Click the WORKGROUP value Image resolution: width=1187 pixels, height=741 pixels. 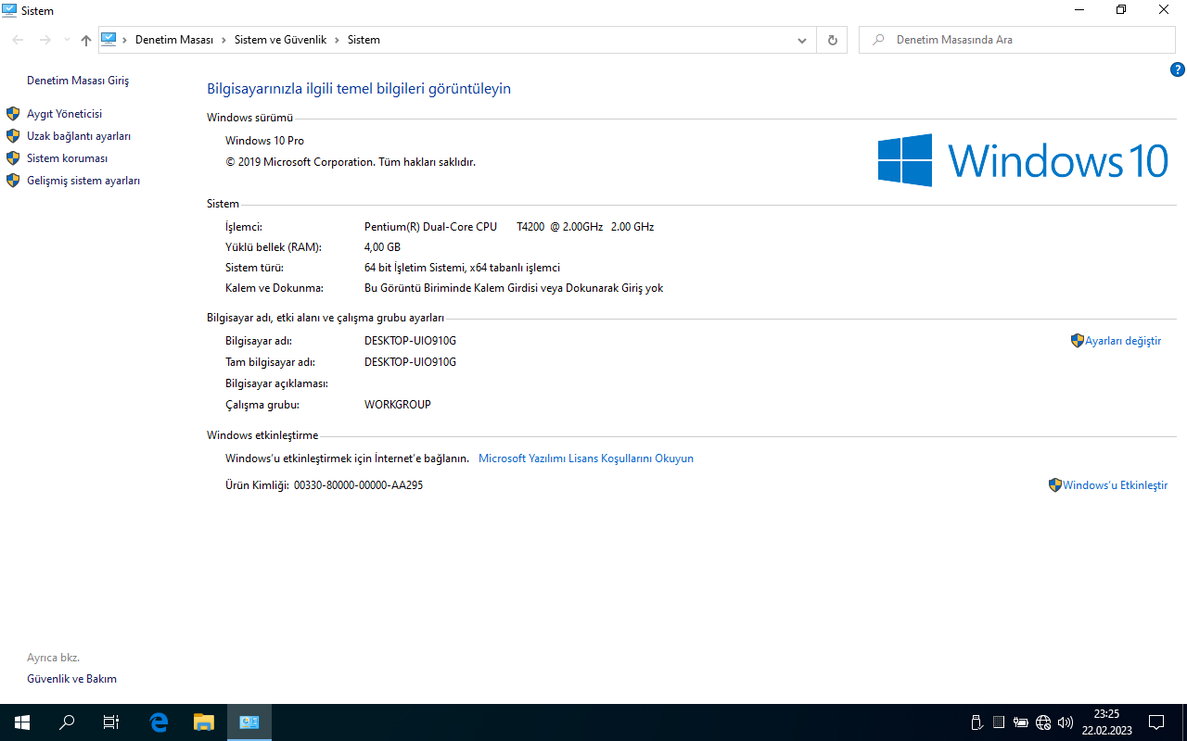398,405
